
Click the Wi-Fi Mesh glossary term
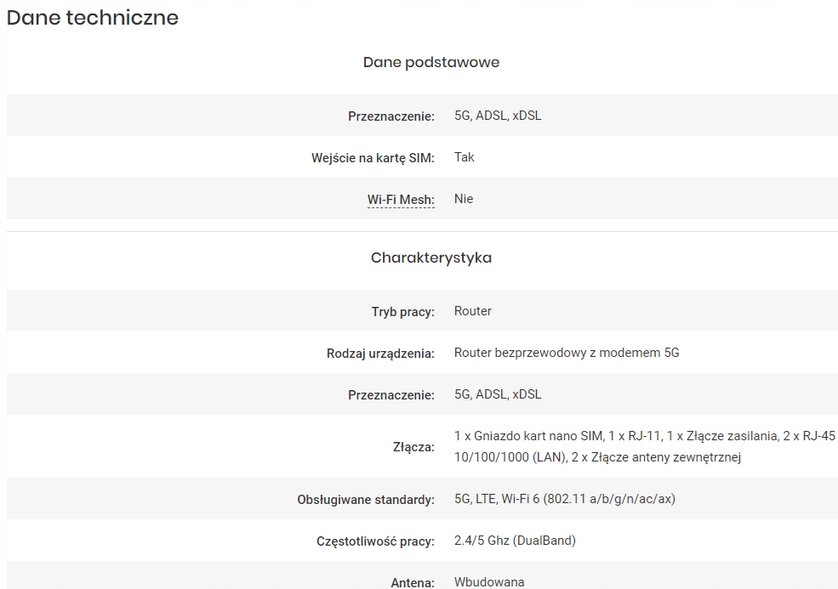point(401,200)
